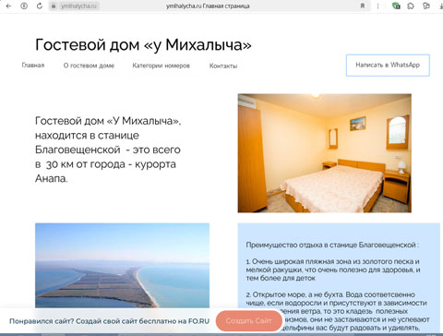Click the aerial sea spit photo
This screenshot has width=443, height=336.
tap(122, 265)
